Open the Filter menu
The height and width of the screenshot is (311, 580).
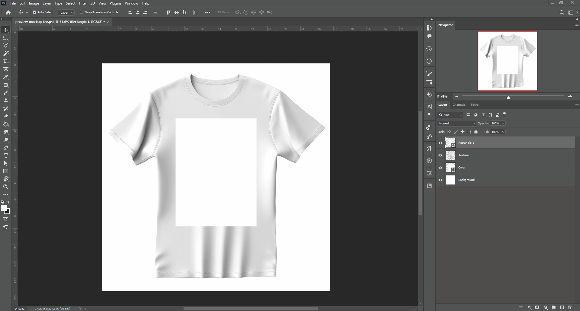tap(83, 3)
